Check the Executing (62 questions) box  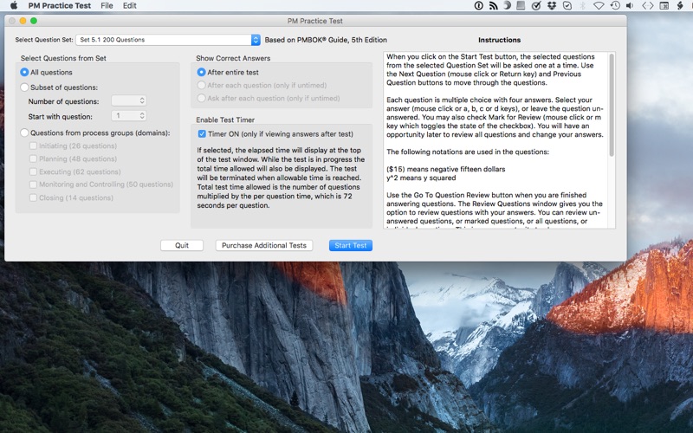click(x=33, y=171)
